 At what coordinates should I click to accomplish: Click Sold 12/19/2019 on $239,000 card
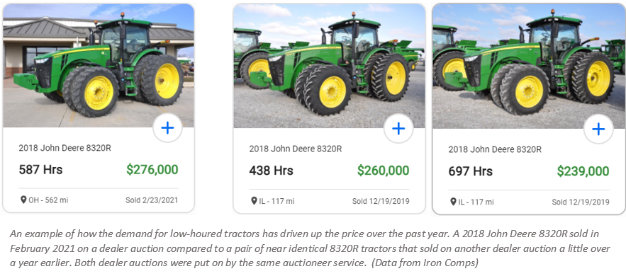click(x=581, y=202)
